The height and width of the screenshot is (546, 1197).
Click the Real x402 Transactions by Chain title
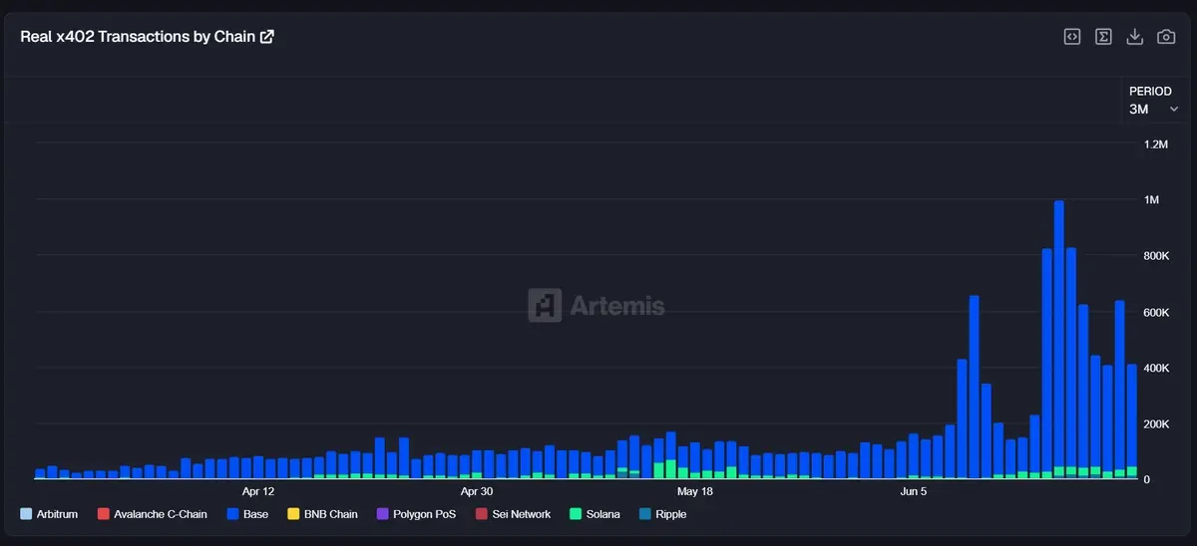(x=139, y=37)
